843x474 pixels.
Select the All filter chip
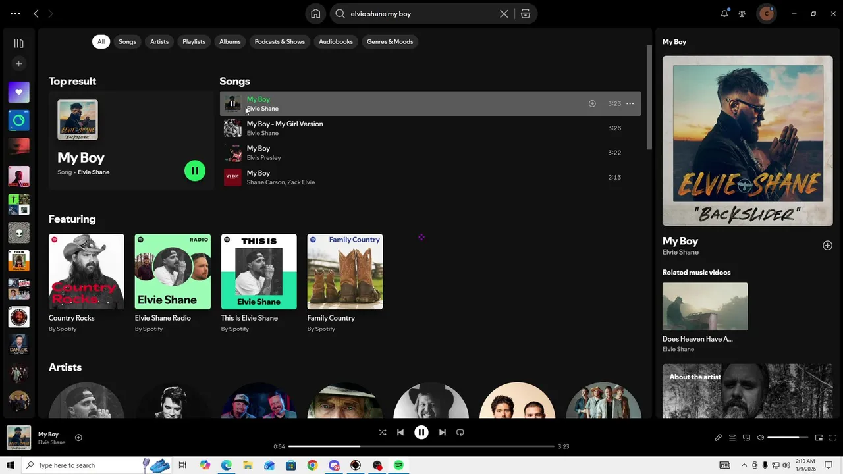[101, 41]
